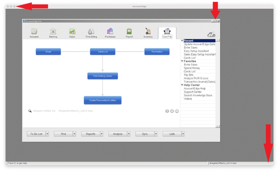Open Easy Setup Assistant
The height and width of the screenshot is (172, 279).
tap(196, 51)
